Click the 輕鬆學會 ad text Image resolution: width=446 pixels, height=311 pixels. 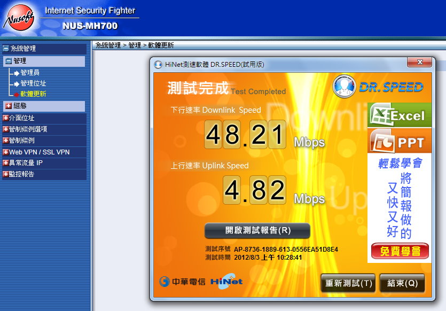(400, 164)
